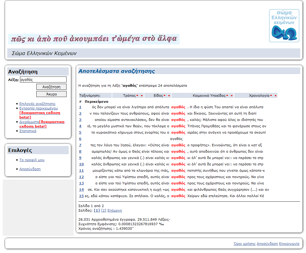Open result number 15
This screenshot has height=253, width=306.
81,196
